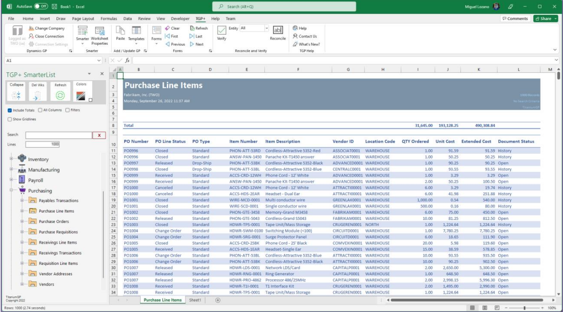Go to Previous record

click(175, 44)
